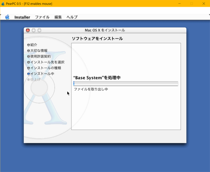210x172 pixels.
Task: Click the Base System installation progress bar
Action: tap(126, 84)
